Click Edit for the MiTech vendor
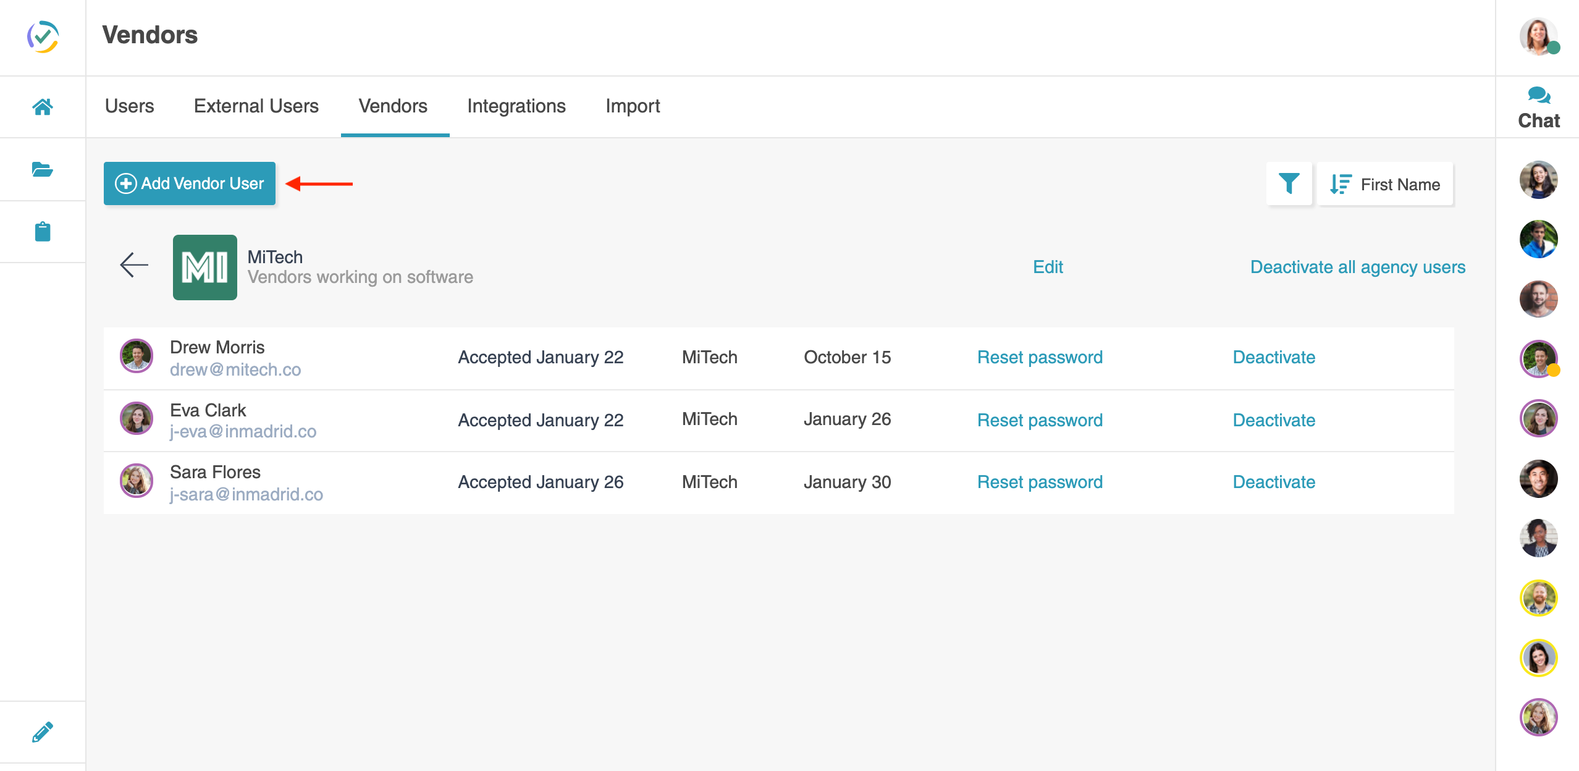Image resolution: width=1579 pixels, height=771 pixels. tap(1048, 267)
